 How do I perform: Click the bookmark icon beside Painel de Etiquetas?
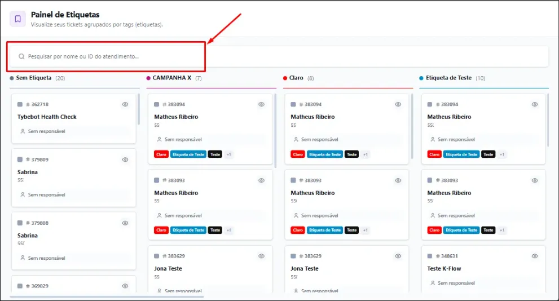click(17, 19)
